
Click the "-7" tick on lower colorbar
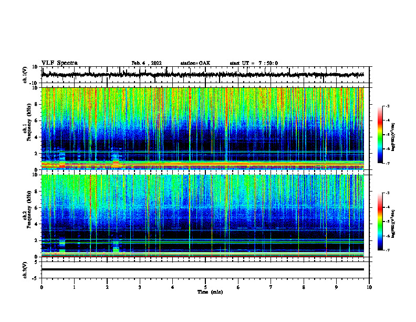point(388,250)
